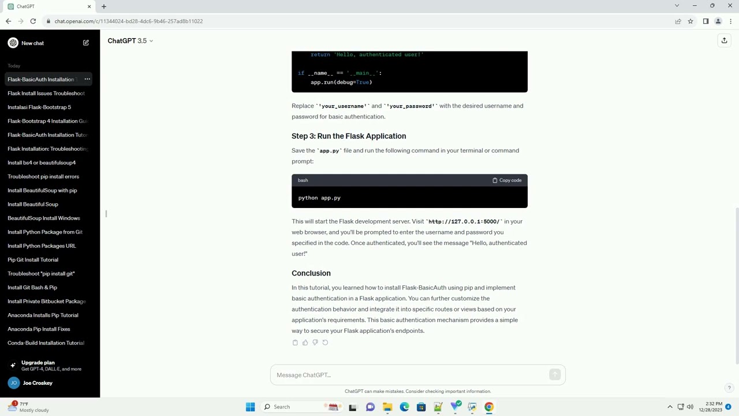Expand ChatGPT 3.5 model dropdown

pyautogui.click(x=130, y=40)
